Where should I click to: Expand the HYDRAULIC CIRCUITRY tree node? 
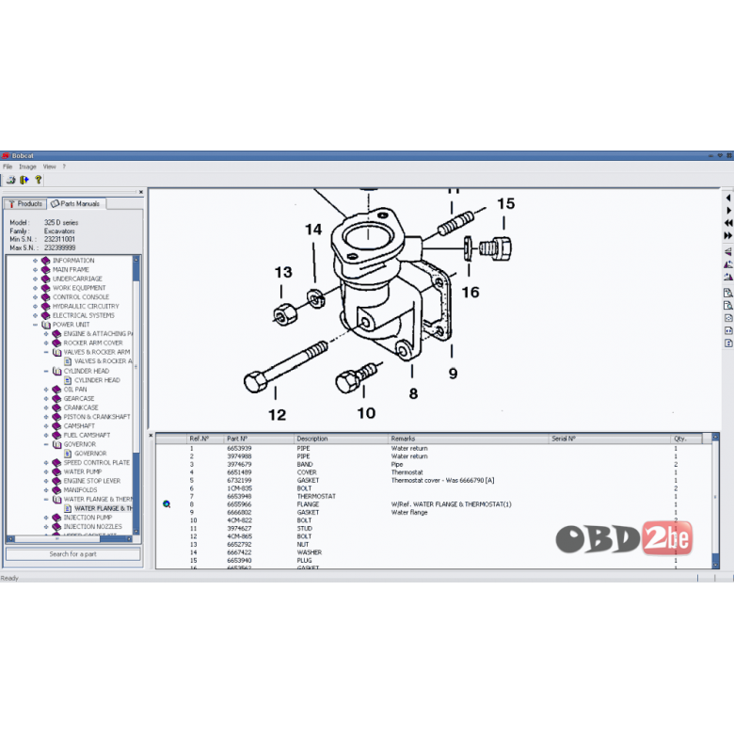coord(35,306)
